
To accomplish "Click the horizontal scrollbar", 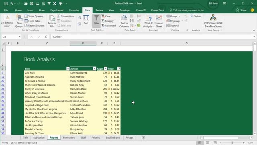I will pyautogui.click(x=220, y=138).
